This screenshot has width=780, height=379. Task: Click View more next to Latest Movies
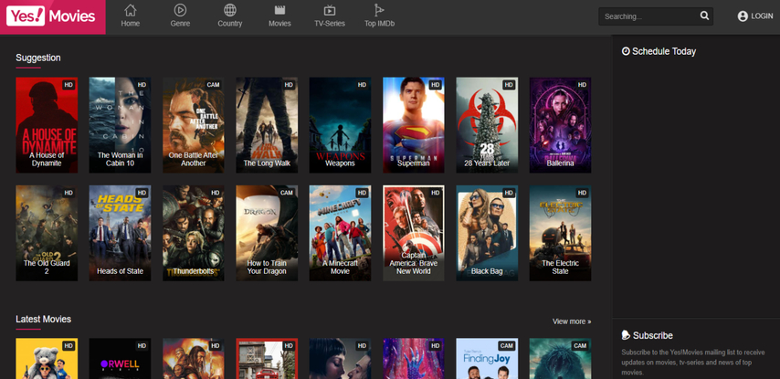(x=572, y=321)
